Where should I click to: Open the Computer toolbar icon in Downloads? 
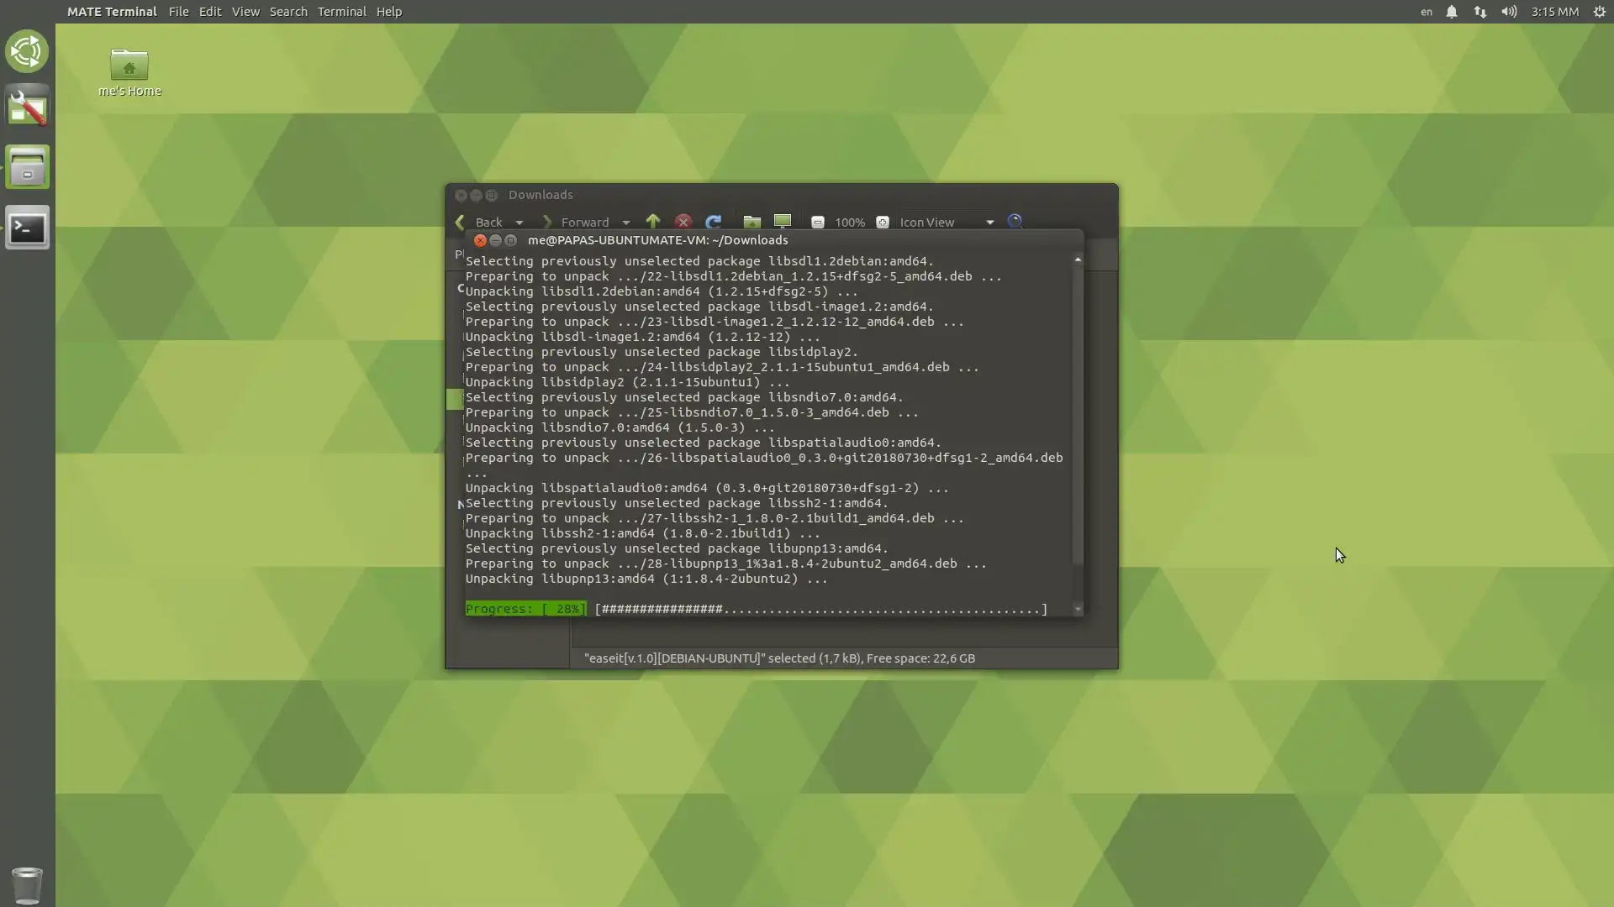coord(783,222)
